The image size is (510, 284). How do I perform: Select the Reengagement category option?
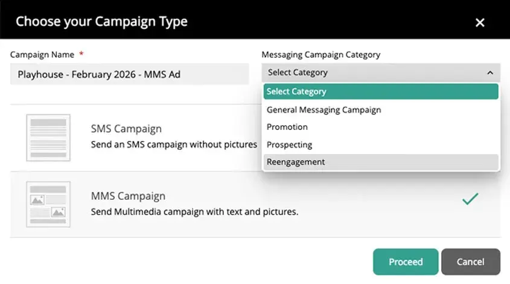pos(296,162)
